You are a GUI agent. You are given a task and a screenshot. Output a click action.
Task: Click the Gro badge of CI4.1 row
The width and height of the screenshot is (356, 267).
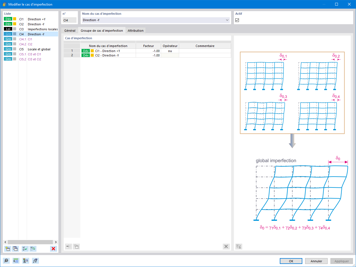point(8,39)
